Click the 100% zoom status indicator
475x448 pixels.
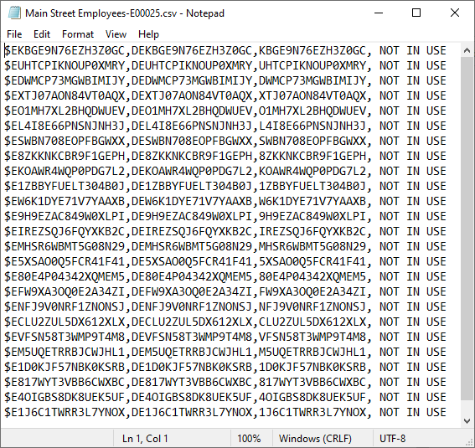point(249,438)
